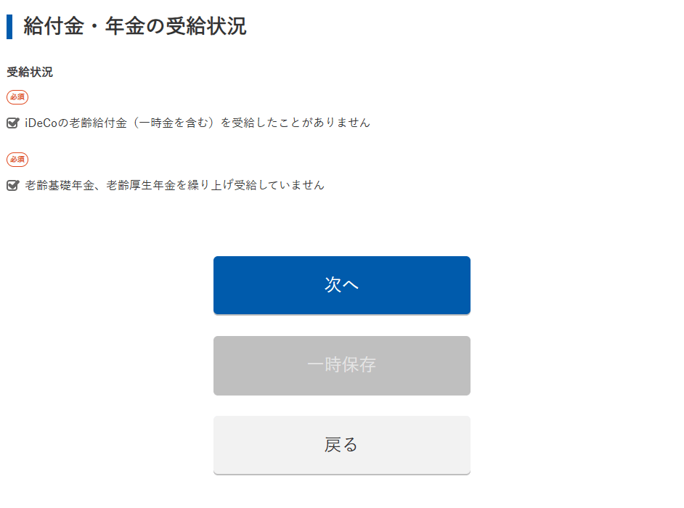Click the bold 受給状況 field label

[30, 73]
